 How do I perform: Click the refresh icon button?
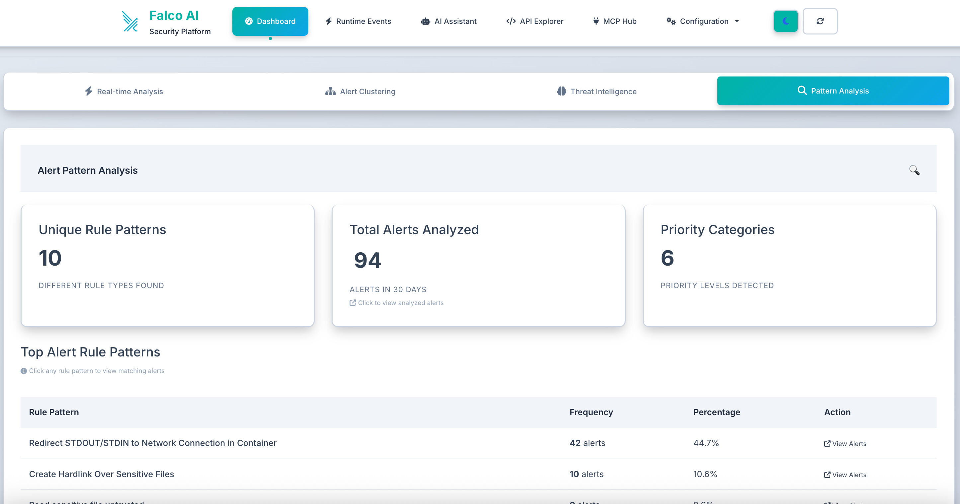pyautogui.click(x=820, y=21)
